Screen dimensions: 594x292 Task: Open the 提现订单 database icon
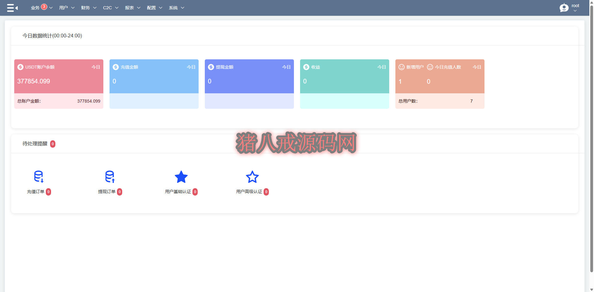click(x=110, y=177)
